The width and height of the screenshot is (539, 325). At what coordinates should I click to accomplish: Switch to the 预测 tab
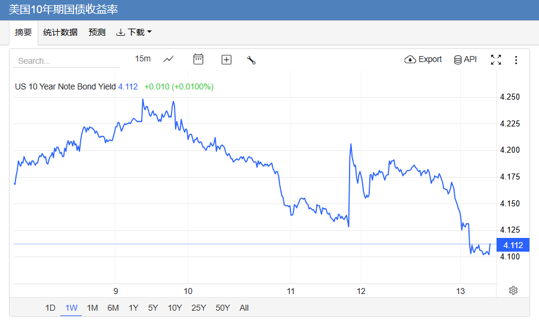click(x=97, y=32)
